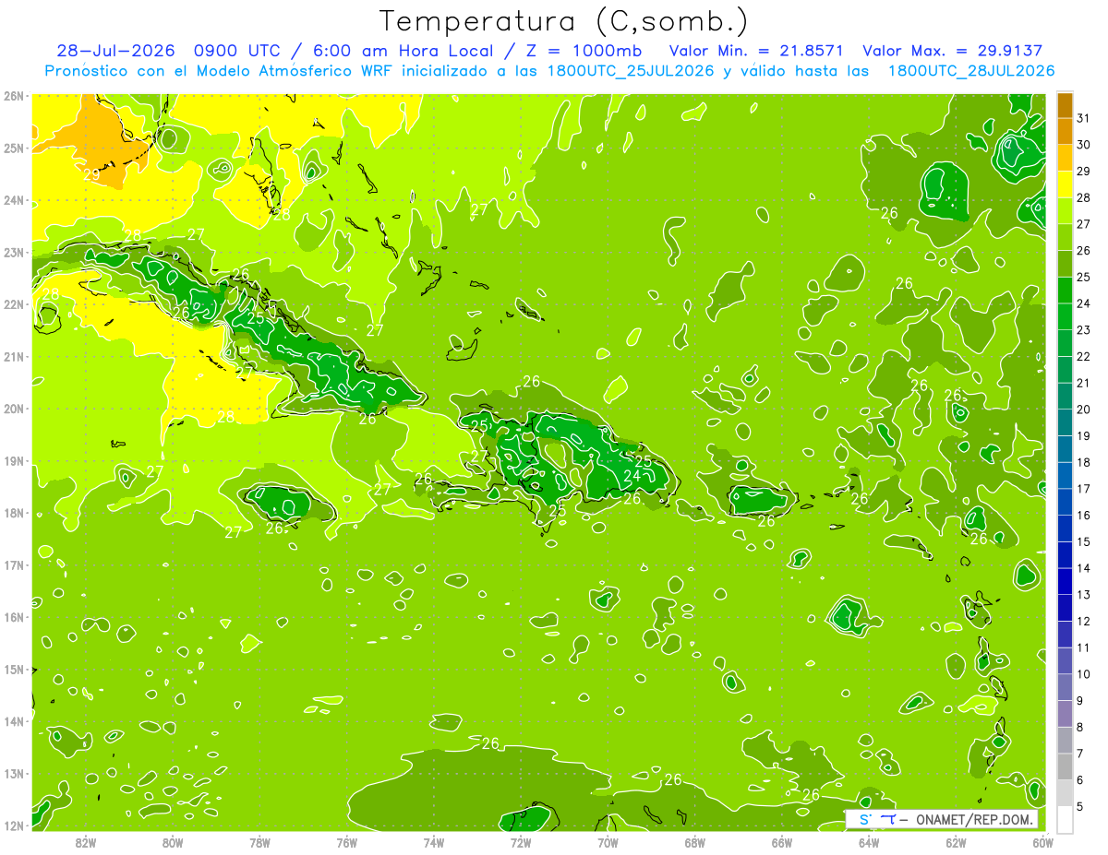
Task: Click the '12N' latitude axis label
Action: 13,825
